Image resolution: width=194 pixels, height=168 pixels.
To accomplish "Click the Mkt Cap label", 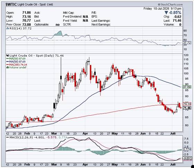I will click(69, 12).
